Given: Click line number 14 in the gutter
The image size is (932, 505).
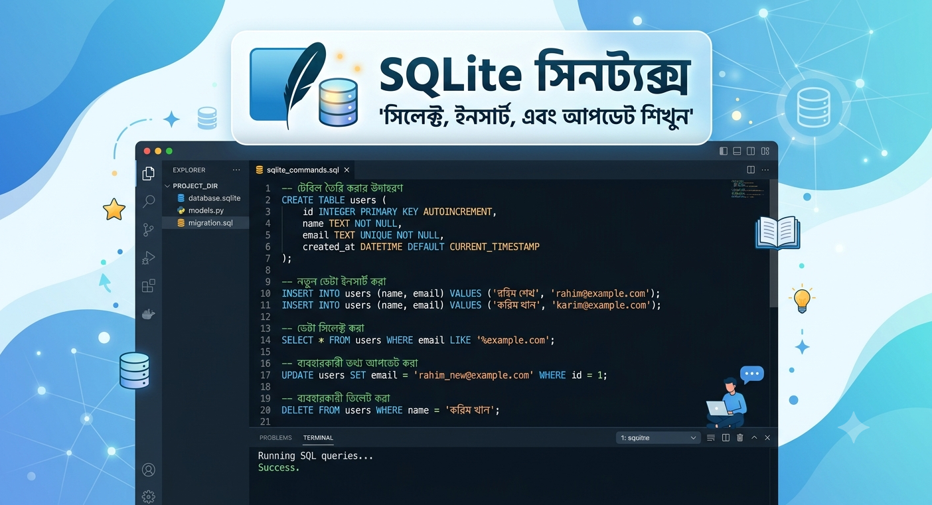Looking at the screenshot, I should pos(266,340).
